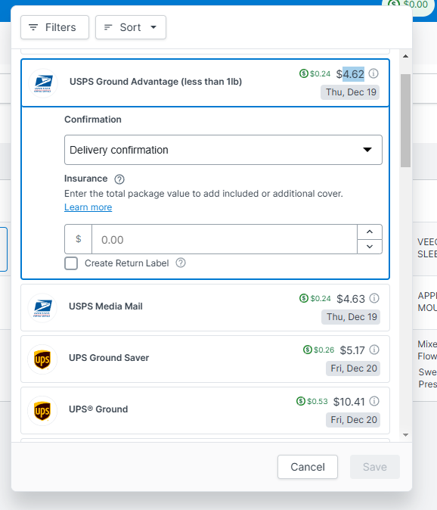This screenshot has height=510, width=437.
Task: Click the Confirmation section label
Action: [x=93, y=120]
